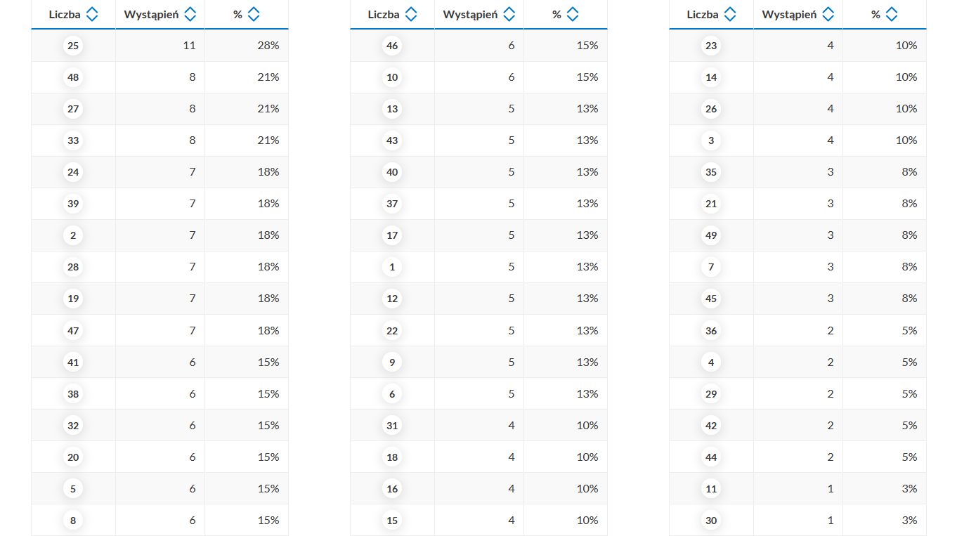Sort middle table by % arrows

pos(573,14)
